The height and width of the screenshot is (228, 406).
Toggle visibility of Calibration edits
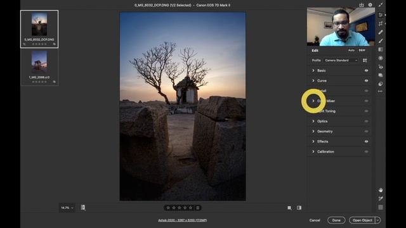point(367,151)
